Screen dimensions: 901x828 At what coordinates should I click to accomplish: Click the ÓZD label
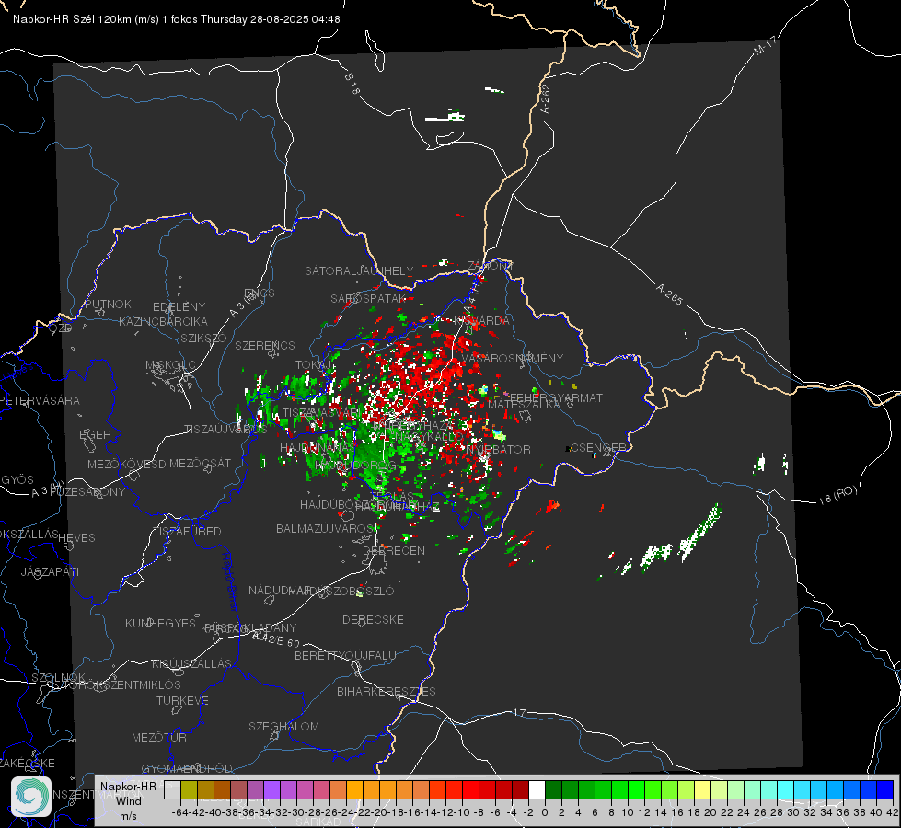coord(61,328)
